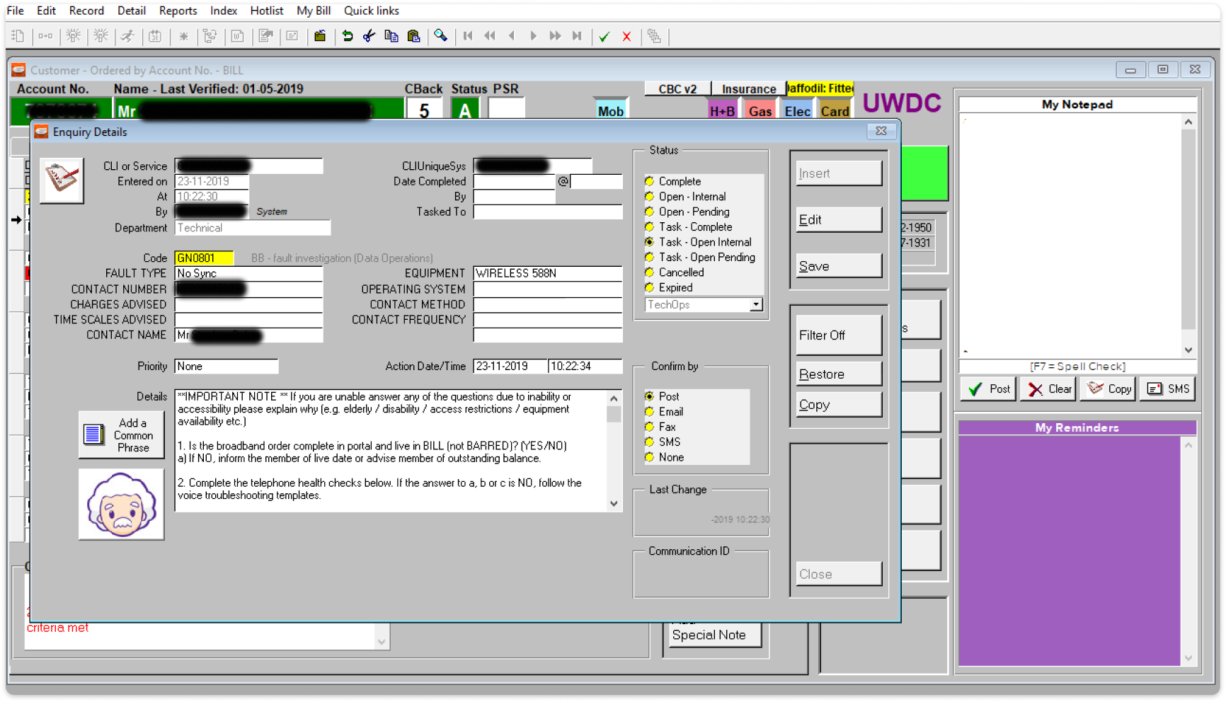The height and width of the screenshot is (702, 1226).
Task: Select the Open - Pending status option
Action: pyautogui.click(x=649, y=212)
